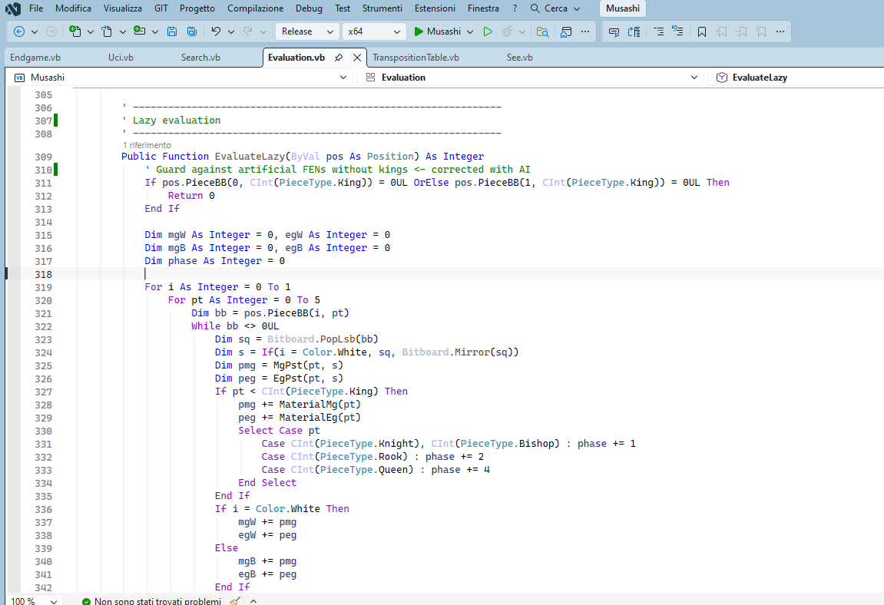Switch to the See.vb tab
Screen dimensions: 884x605
click(519, 58)
